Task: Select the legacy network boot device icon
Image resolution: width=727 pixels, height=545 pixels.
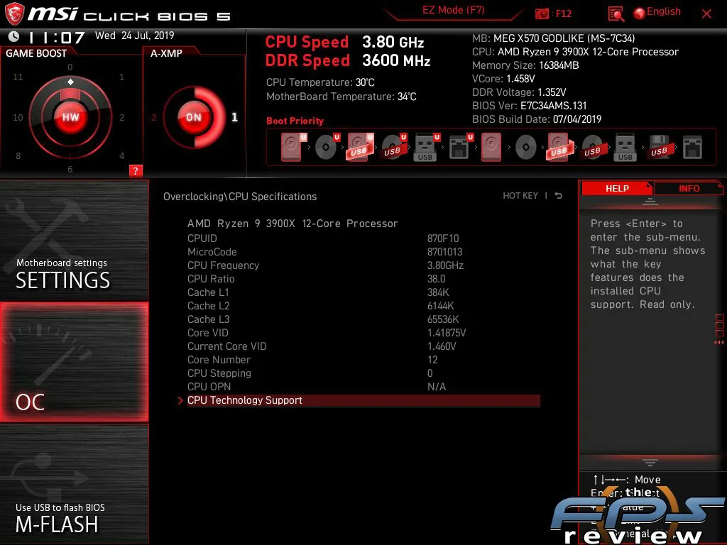Action: (692, 148)
